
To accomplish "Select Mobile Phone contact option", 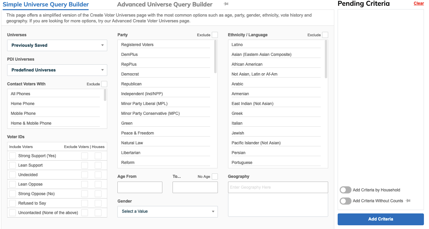I will [x=55, y=113].
